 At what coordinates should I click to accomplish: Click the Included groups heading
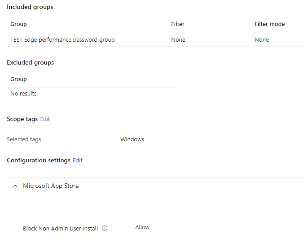click(30, 7)
